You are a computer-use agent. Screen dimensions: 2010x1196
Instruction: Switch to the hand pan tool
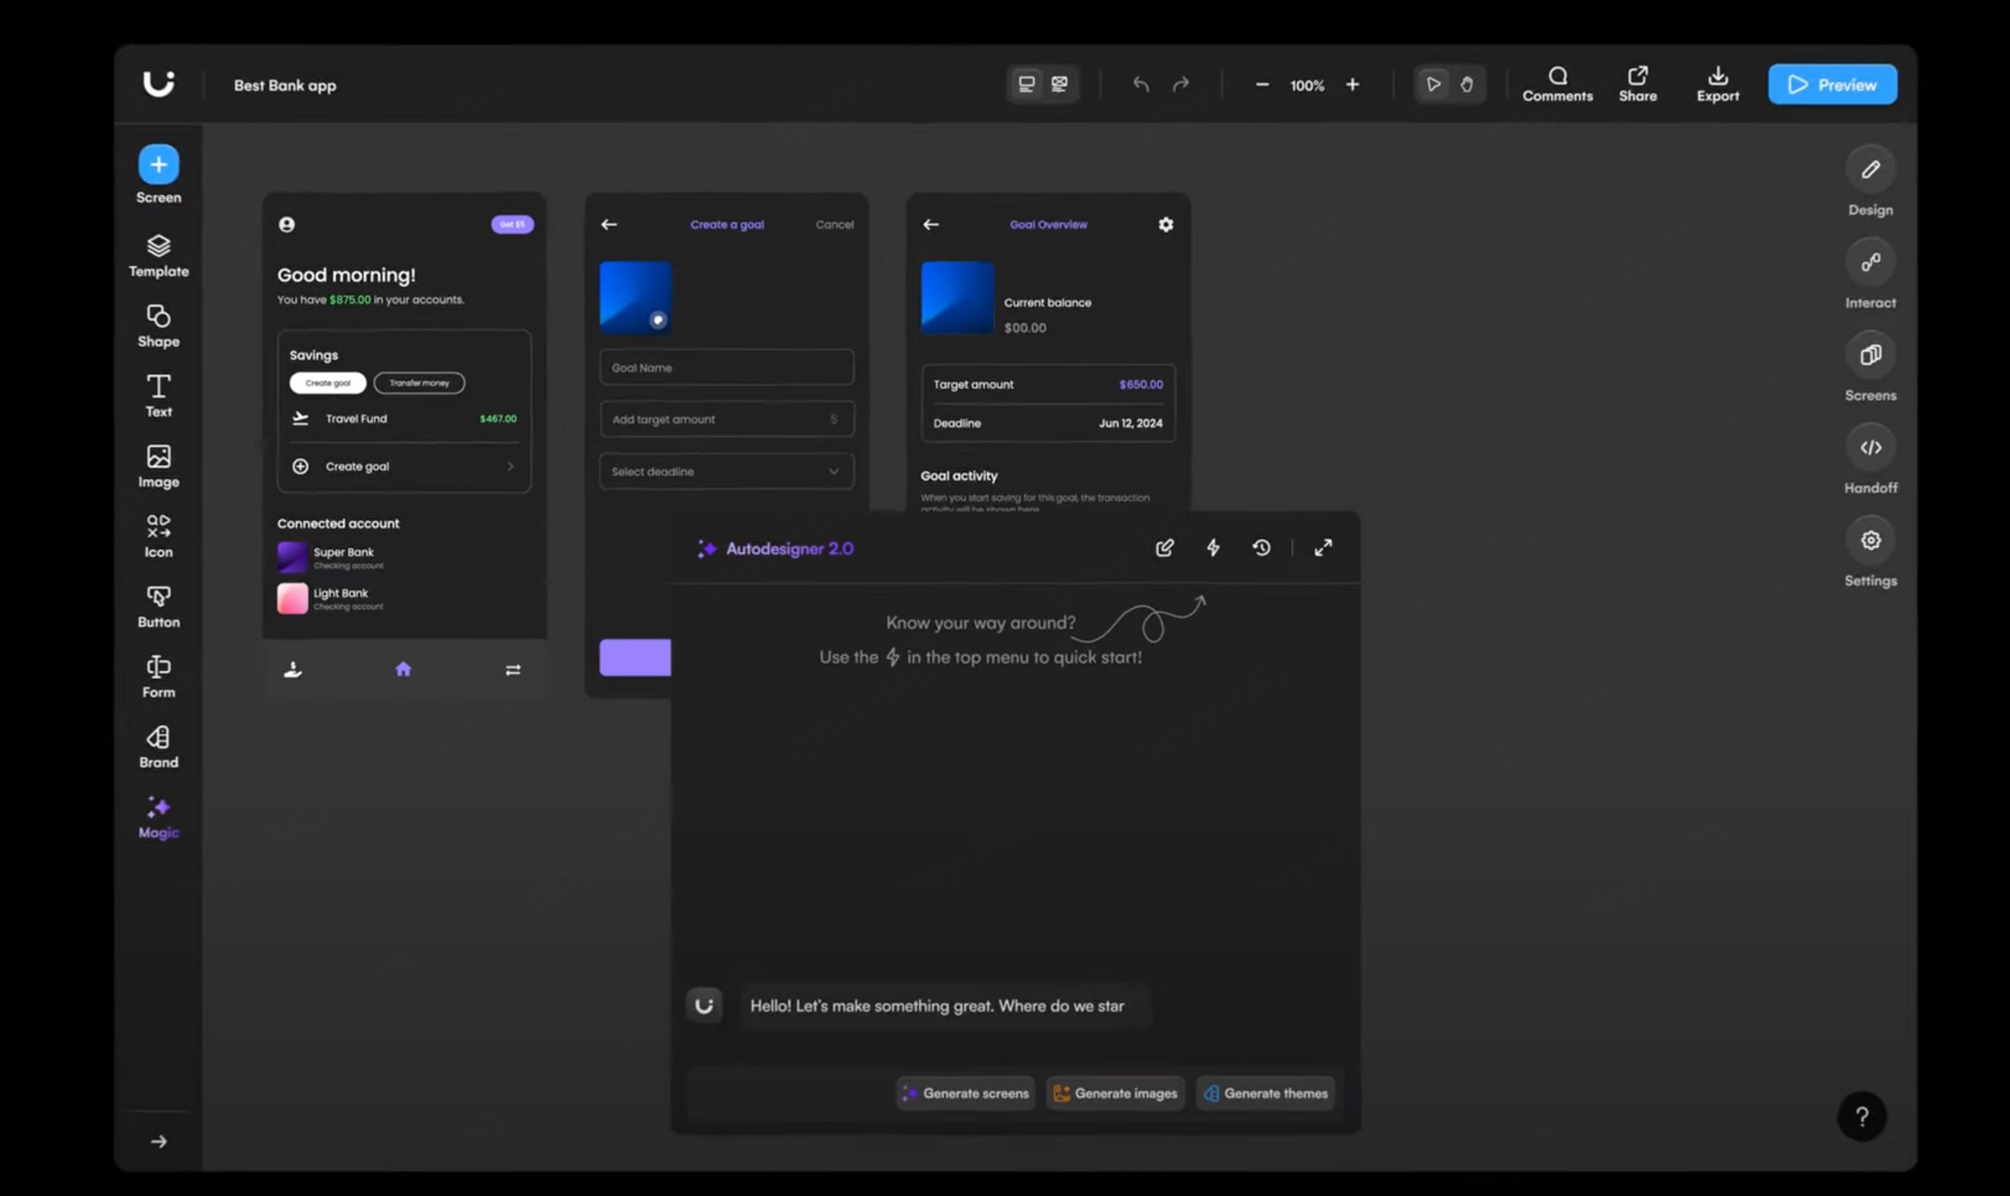click(1467, 84)
